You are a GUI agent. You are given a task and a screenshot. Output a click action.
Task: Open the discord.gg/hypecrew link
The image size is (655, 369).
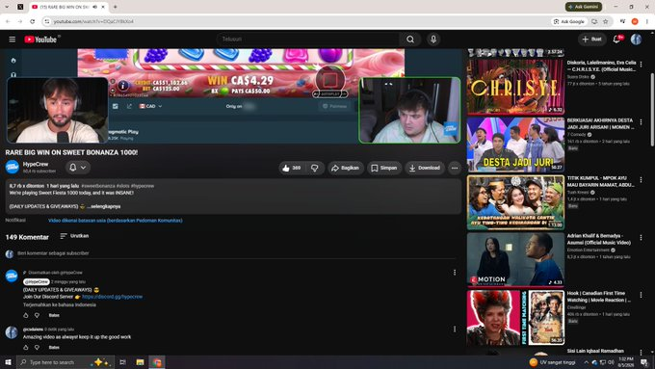[x=113, y=297]
